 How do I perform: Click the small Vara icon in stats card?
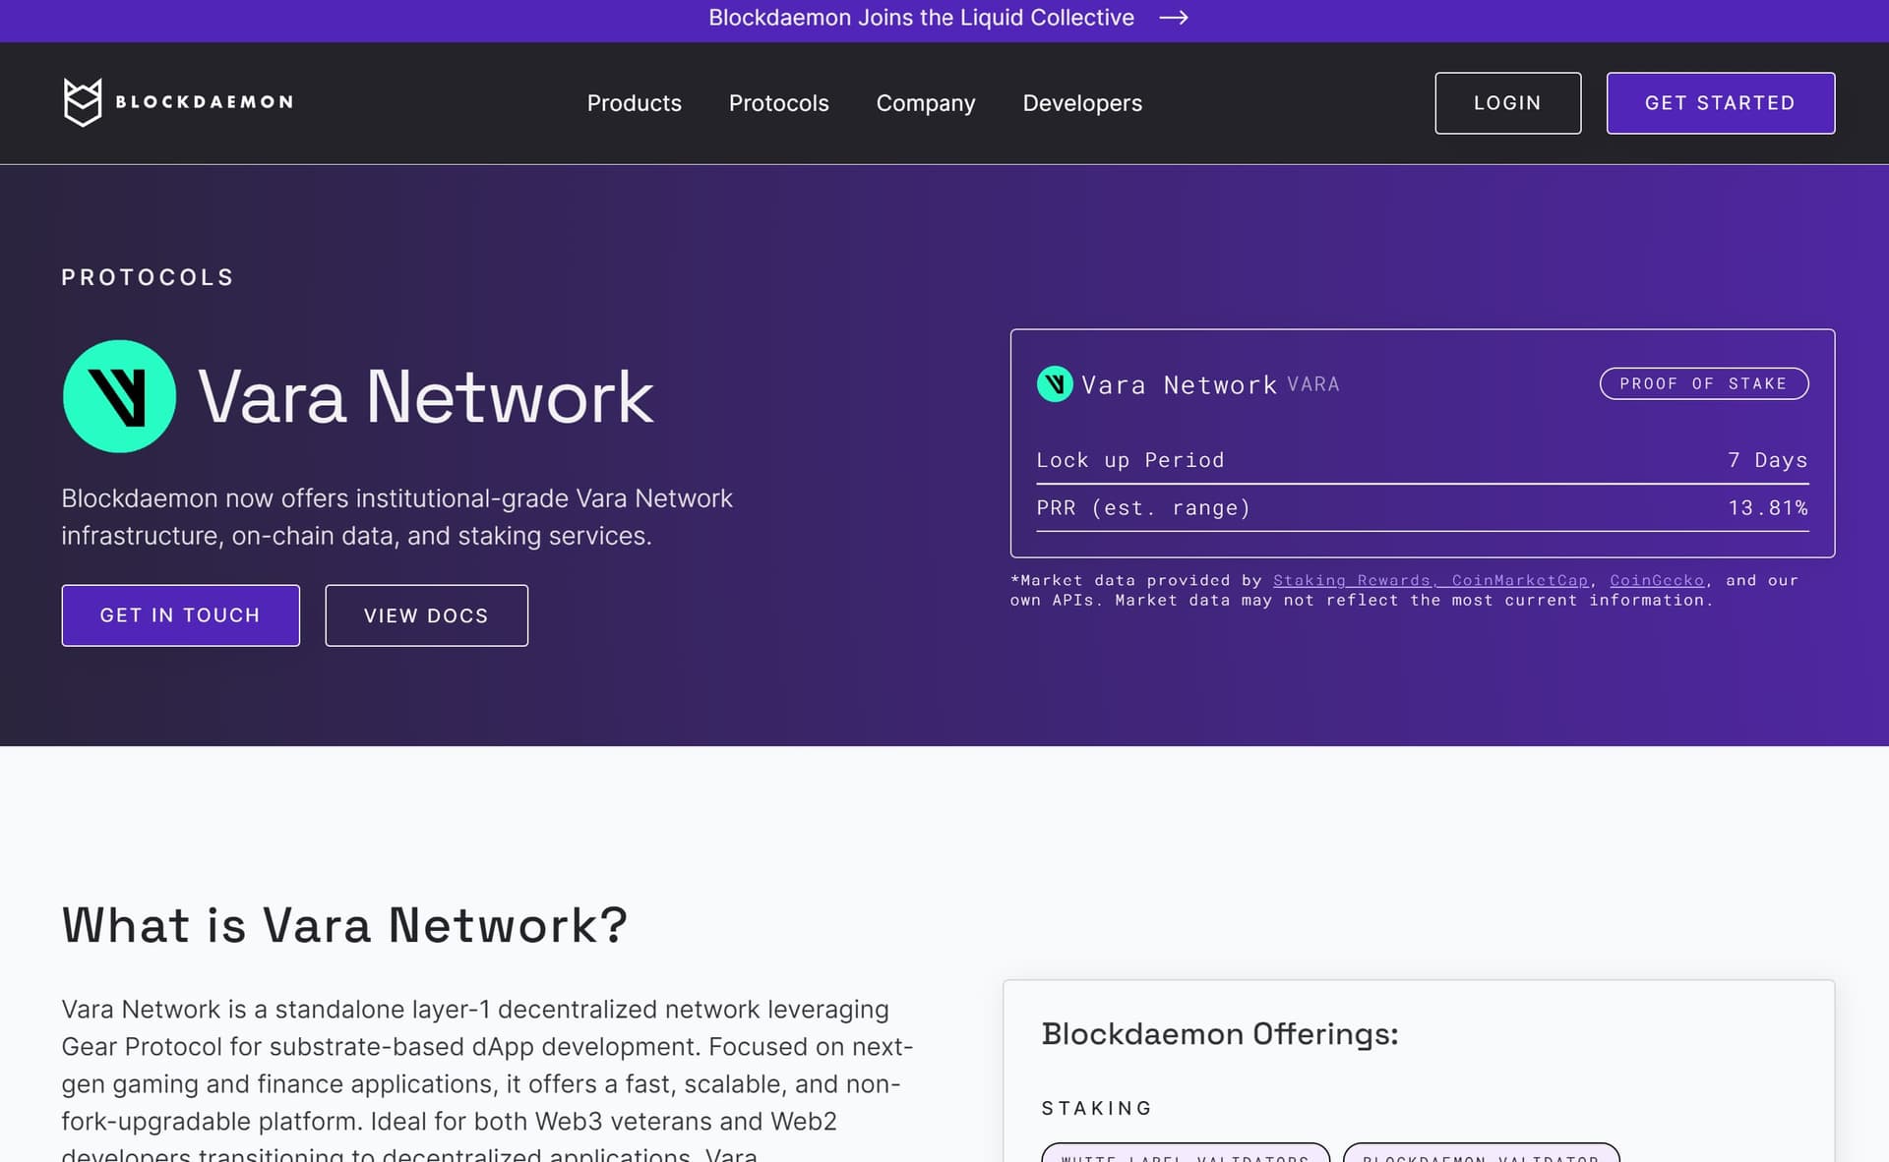[x=1055, y=384]
